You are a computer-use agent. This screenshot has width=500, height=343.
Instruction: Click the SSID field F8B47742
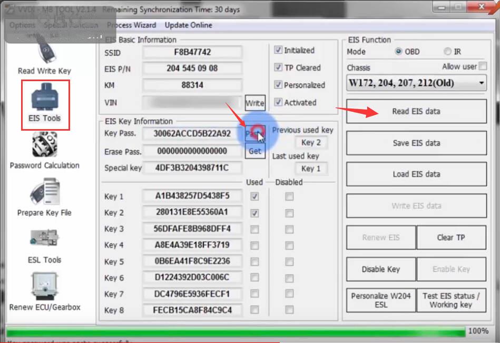192,52
